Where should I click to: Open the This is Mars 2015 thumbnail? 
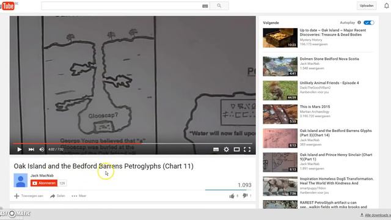click(280, 114)
